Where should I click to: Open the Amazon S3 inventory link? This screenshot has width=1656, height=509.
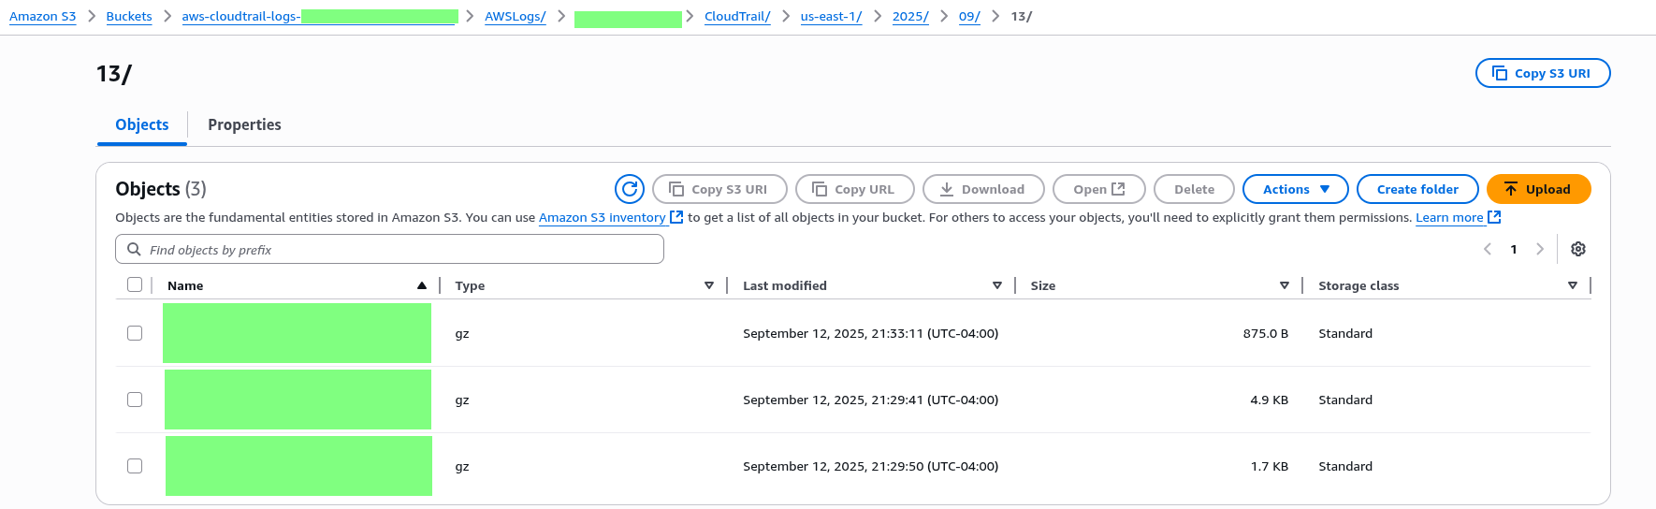point(603,217)
